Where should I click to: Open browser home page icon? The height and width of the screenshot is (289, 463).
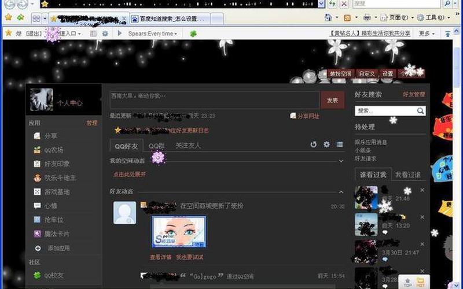(328, 18)
